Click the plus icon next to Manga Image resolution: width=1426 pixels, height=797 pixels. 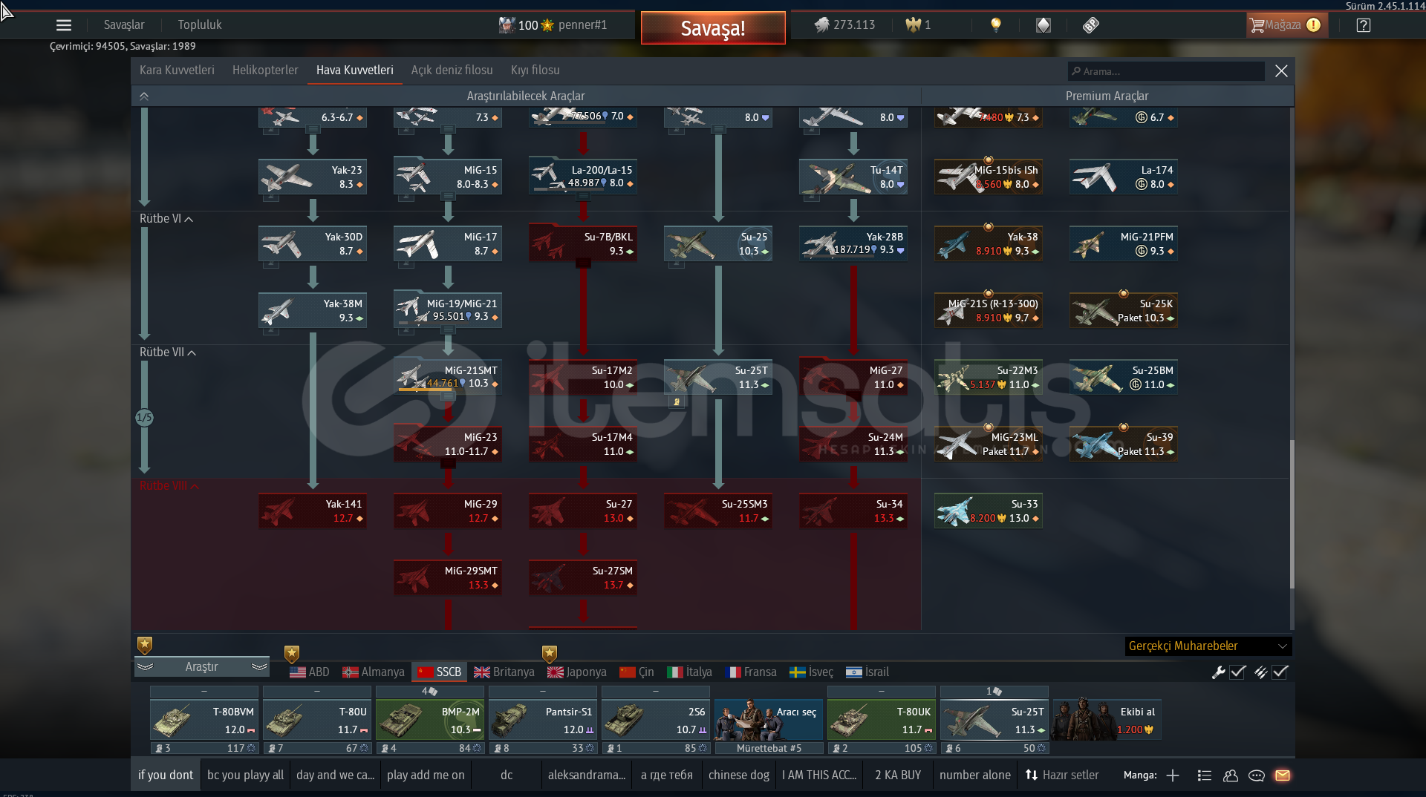(1173, 775)
